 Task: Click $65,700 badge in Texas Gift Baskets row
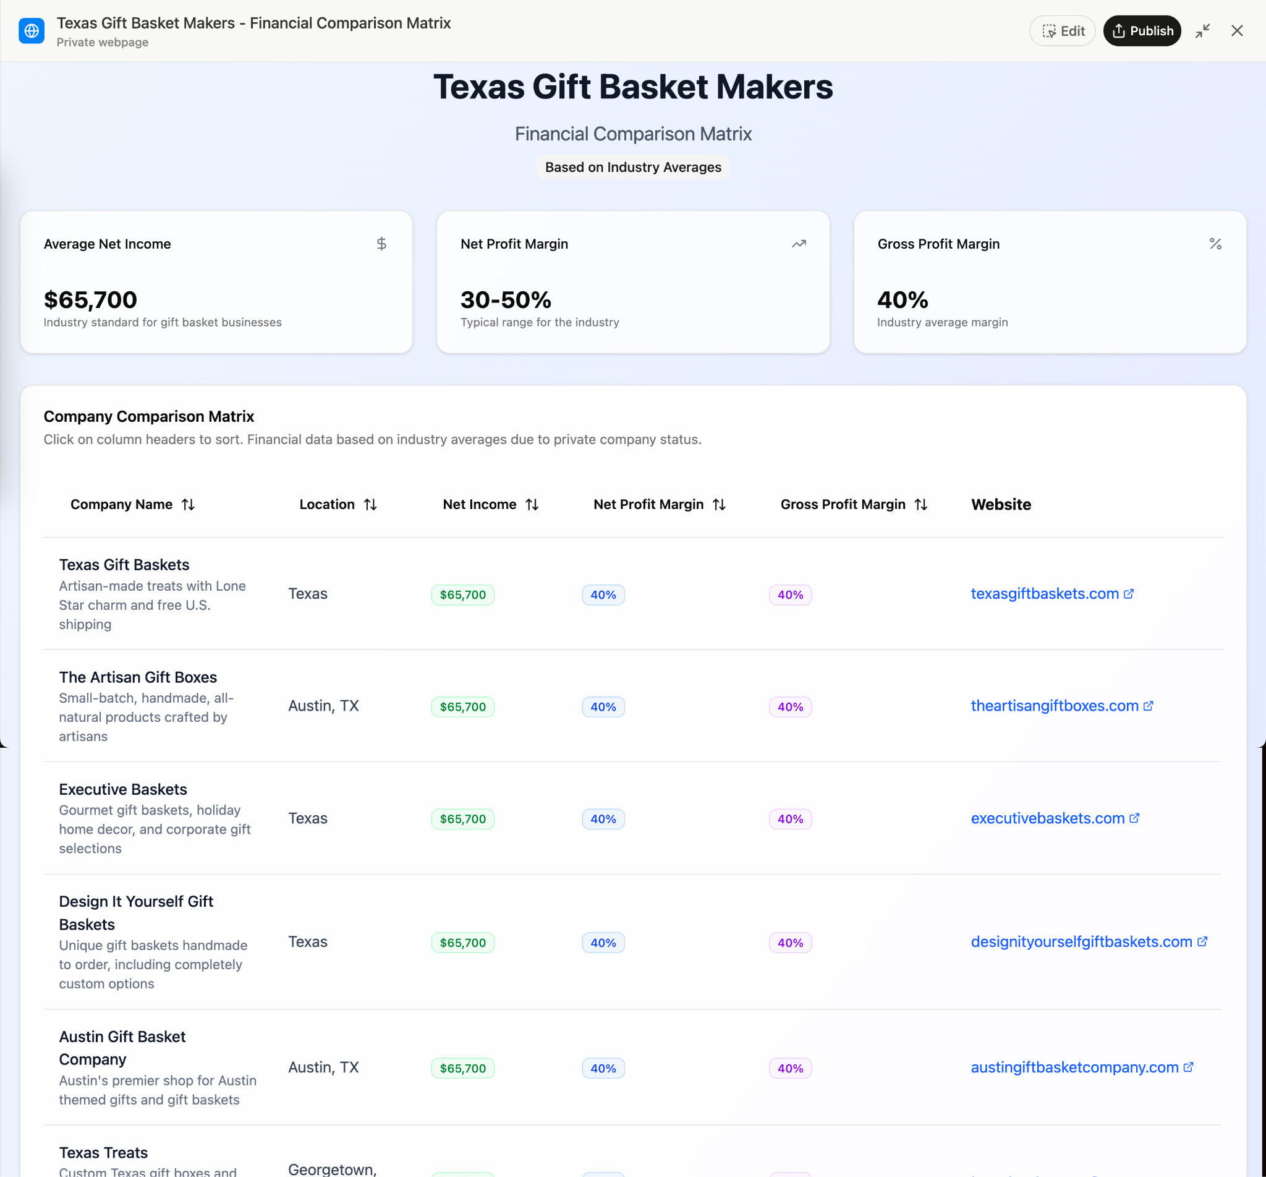click(x=463, y=595)
